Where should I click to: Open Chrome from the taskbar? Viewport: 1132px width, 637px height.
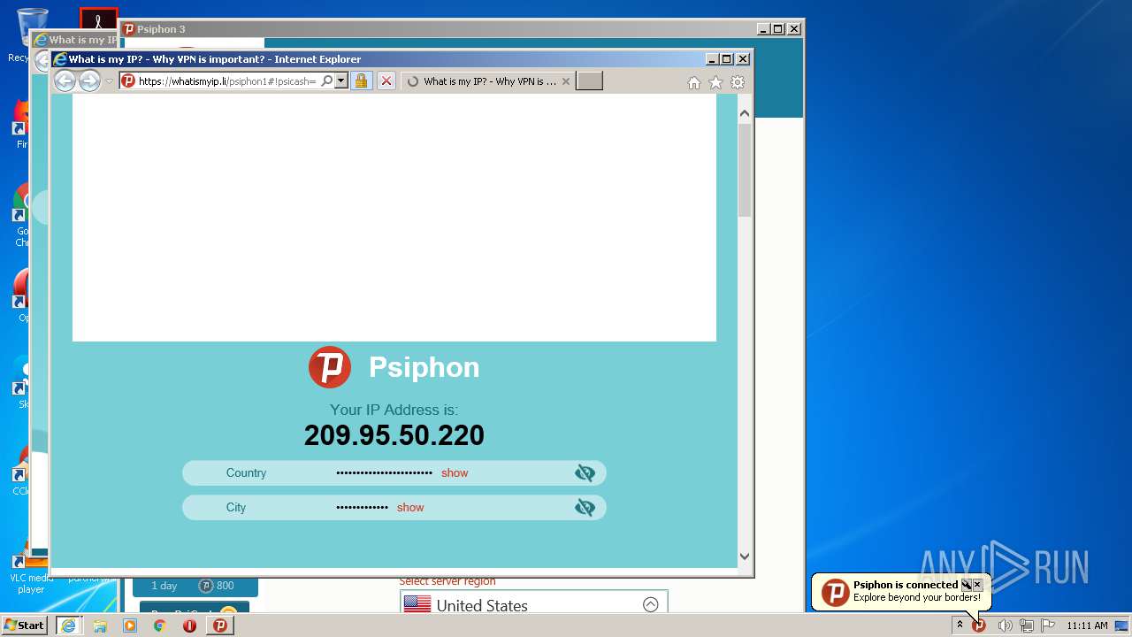click(x=160, y=625)
